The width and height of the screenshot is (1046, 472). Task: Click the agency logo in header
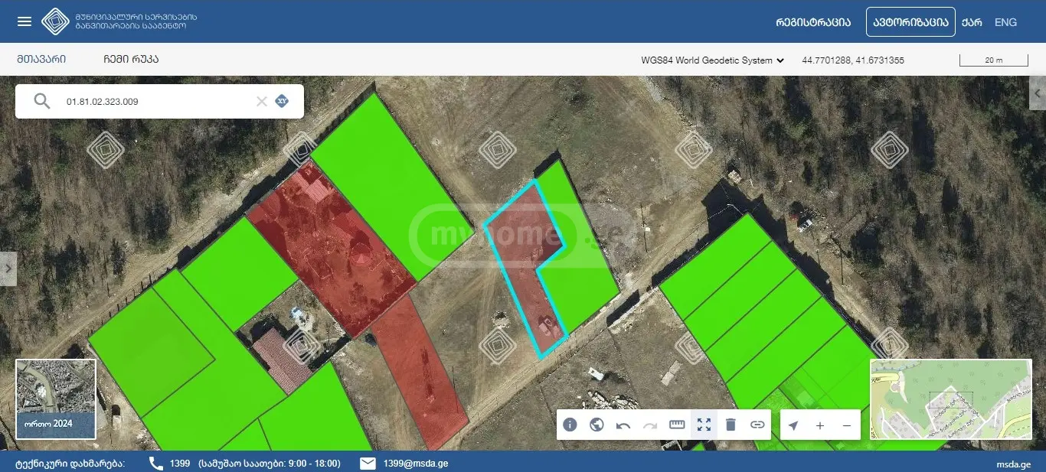click(x=55, y=21)
